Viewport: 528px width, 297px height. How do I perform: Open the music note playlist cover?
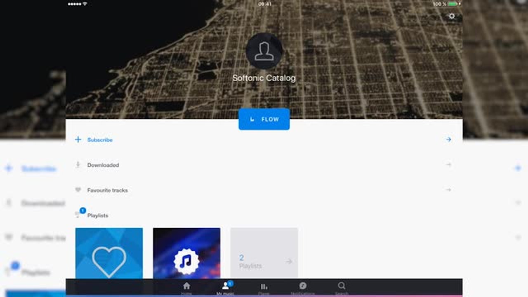186,253
